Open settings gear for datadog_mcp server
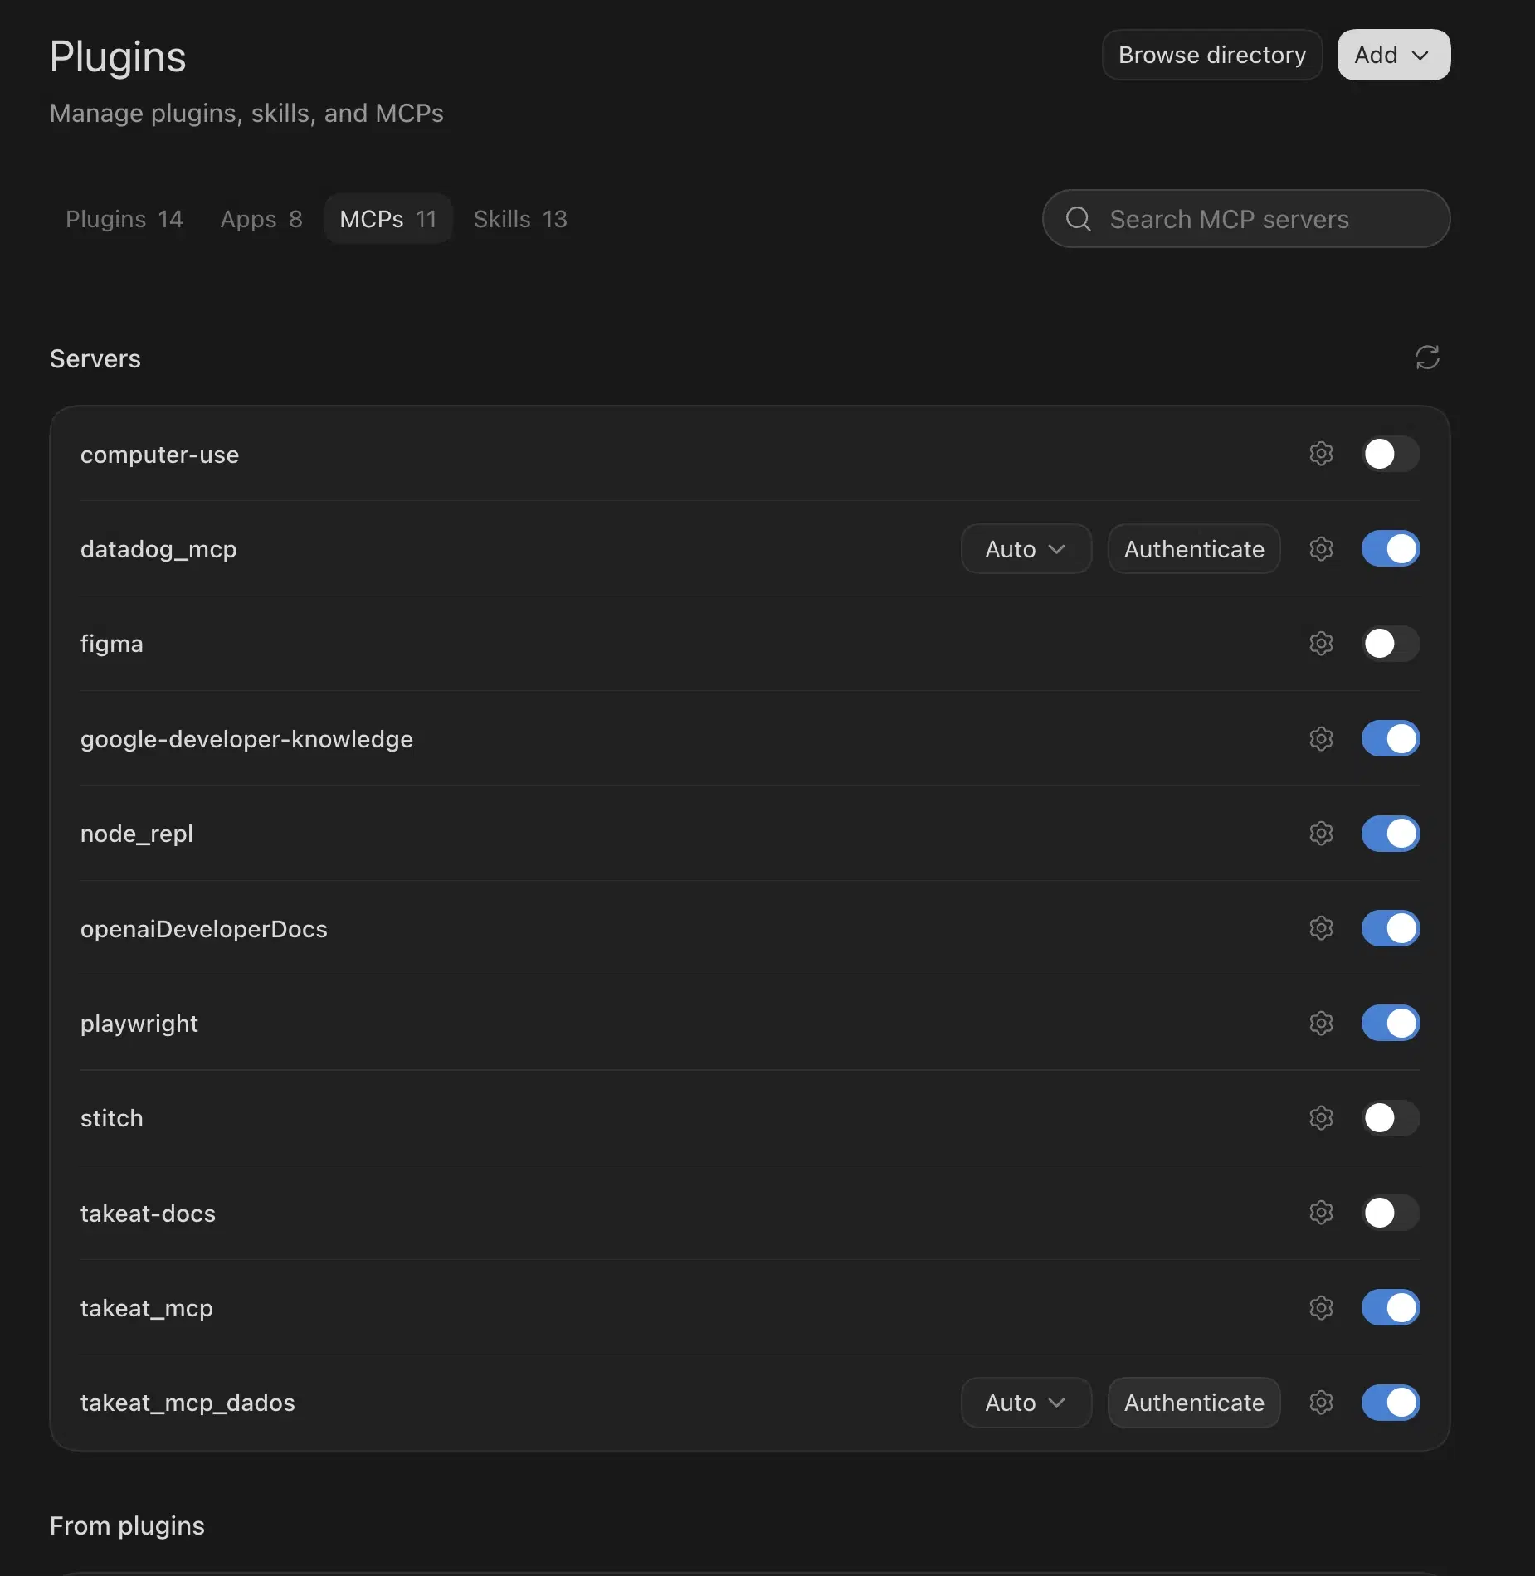1535x1576 pixels. point(1321,548)
